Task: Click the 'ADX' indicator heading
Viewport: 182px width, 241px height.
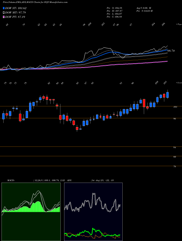Action: [70, 180]
